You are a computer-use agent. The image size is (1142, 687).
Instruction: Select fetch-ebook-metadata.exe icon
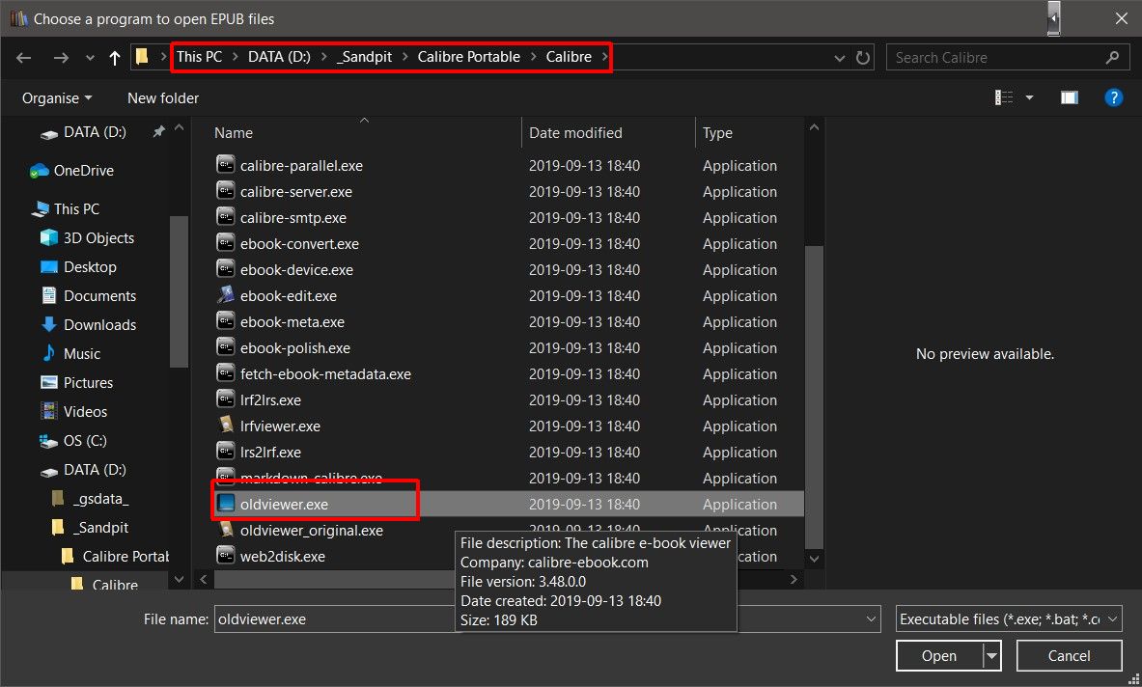pyautogui.click(x=226, y=373)
